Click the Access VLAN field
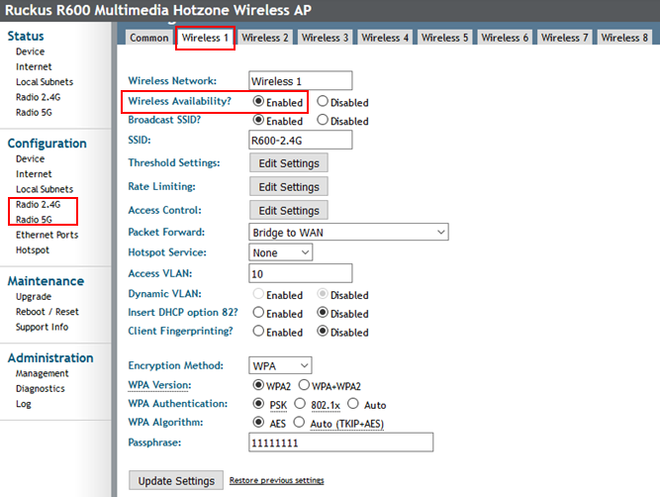The image size is (660, 497). click(301, 273)
